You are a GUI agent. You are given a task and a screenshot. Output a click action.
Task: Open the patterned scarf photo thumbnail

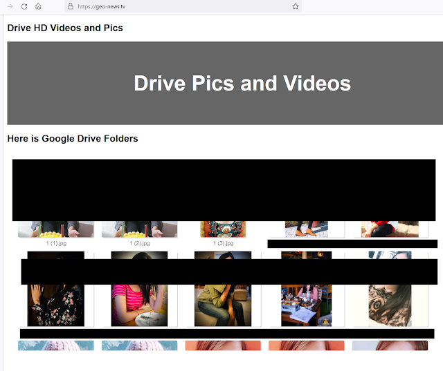[390, 289]
